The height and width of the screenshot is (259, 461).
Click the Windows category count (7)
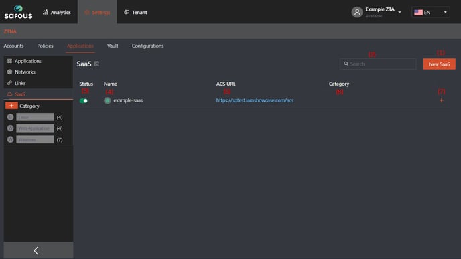[x=60, y=140]
